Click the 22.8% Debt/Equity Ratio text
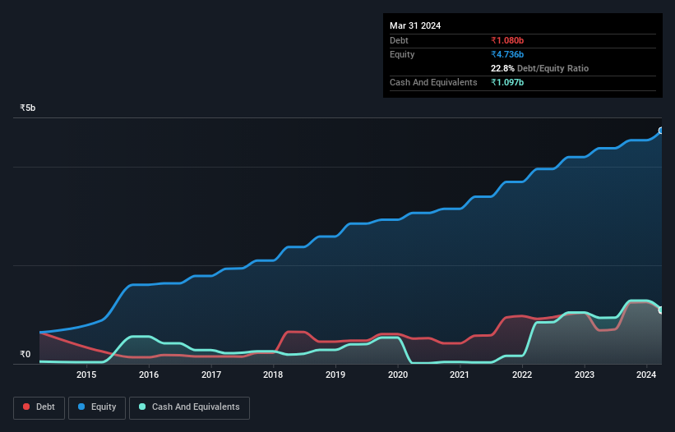The width and height of the screenshot is (675, 432). (x=539, y=68)
